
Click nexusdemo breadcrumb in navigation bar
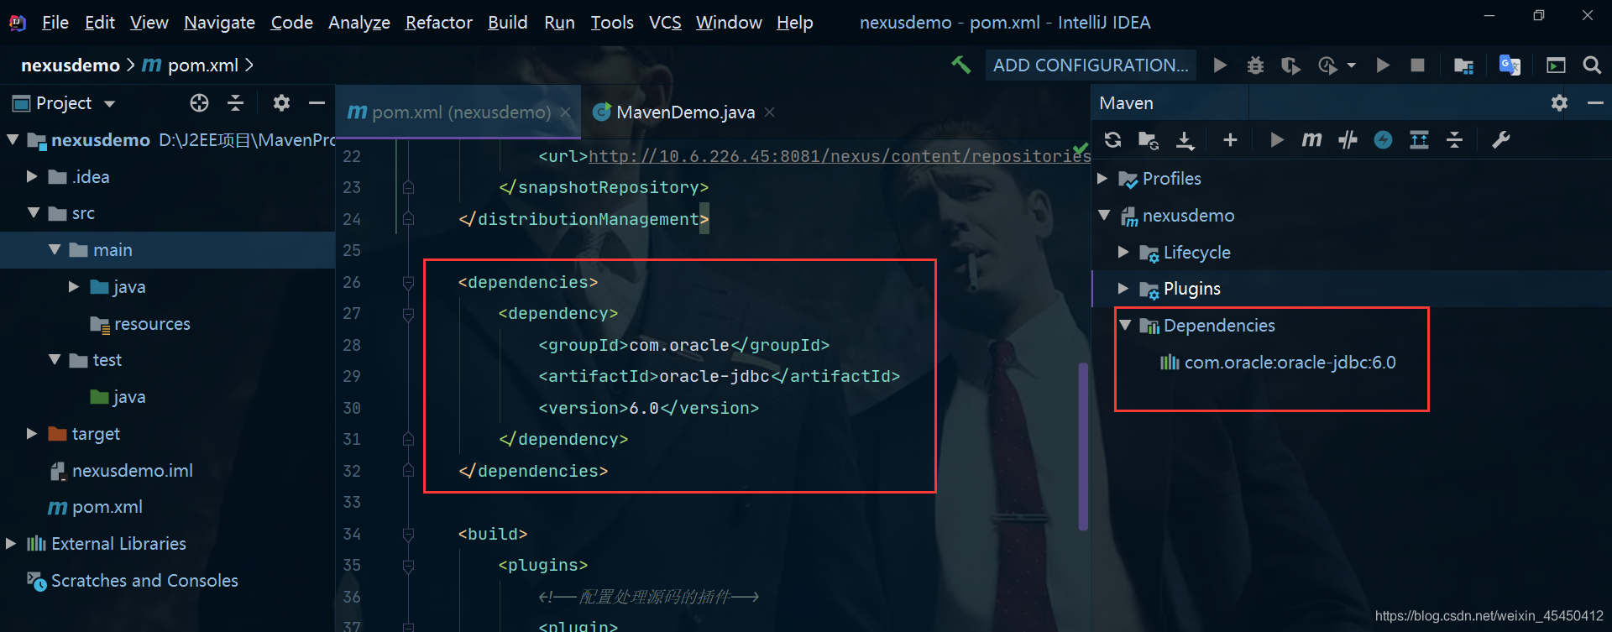coord(71,65)
